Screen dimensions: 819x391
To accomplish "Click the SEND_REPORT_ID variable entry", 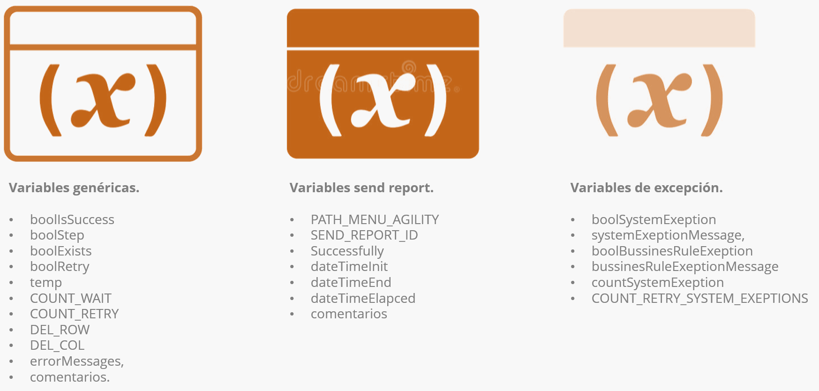I will coord(364,235).
